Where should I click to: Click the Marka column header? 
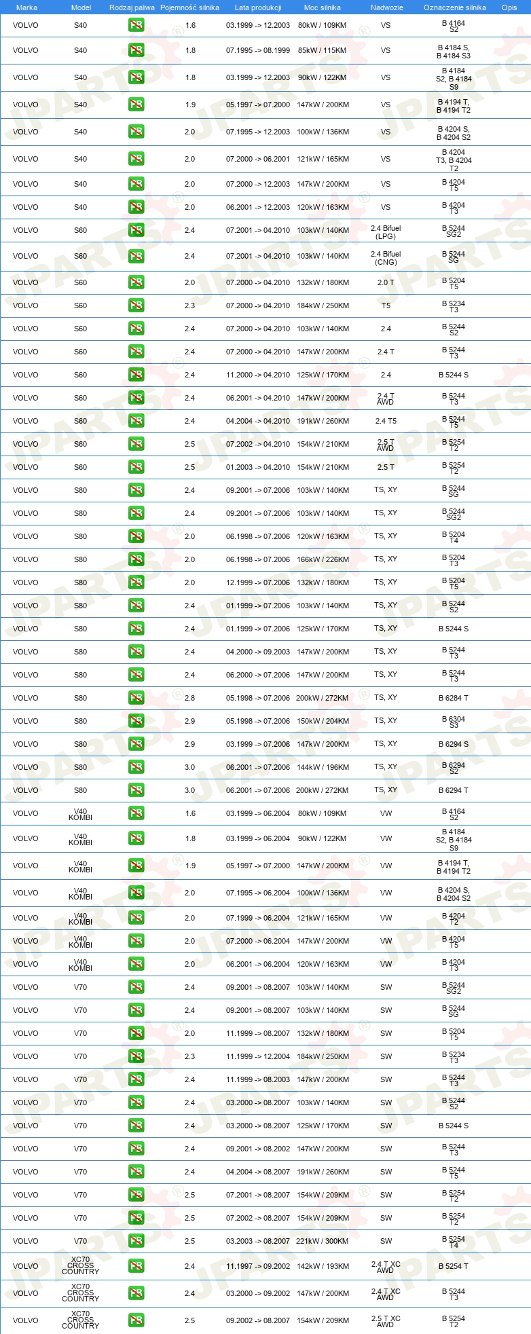[x=26, y=7]
